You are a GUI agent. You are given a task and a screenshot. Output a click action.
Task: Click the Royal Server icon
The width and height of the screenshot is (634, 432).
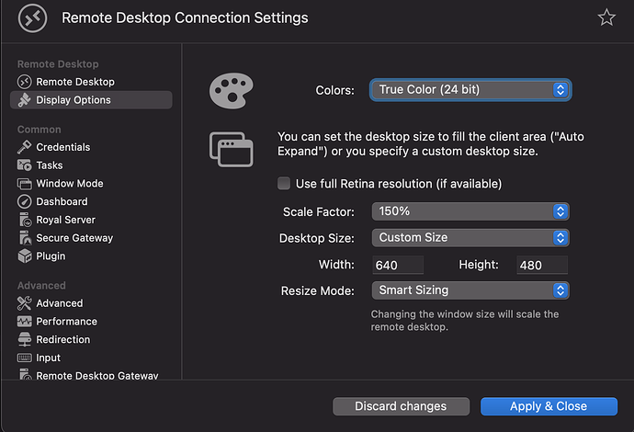(x=25, y=220)
